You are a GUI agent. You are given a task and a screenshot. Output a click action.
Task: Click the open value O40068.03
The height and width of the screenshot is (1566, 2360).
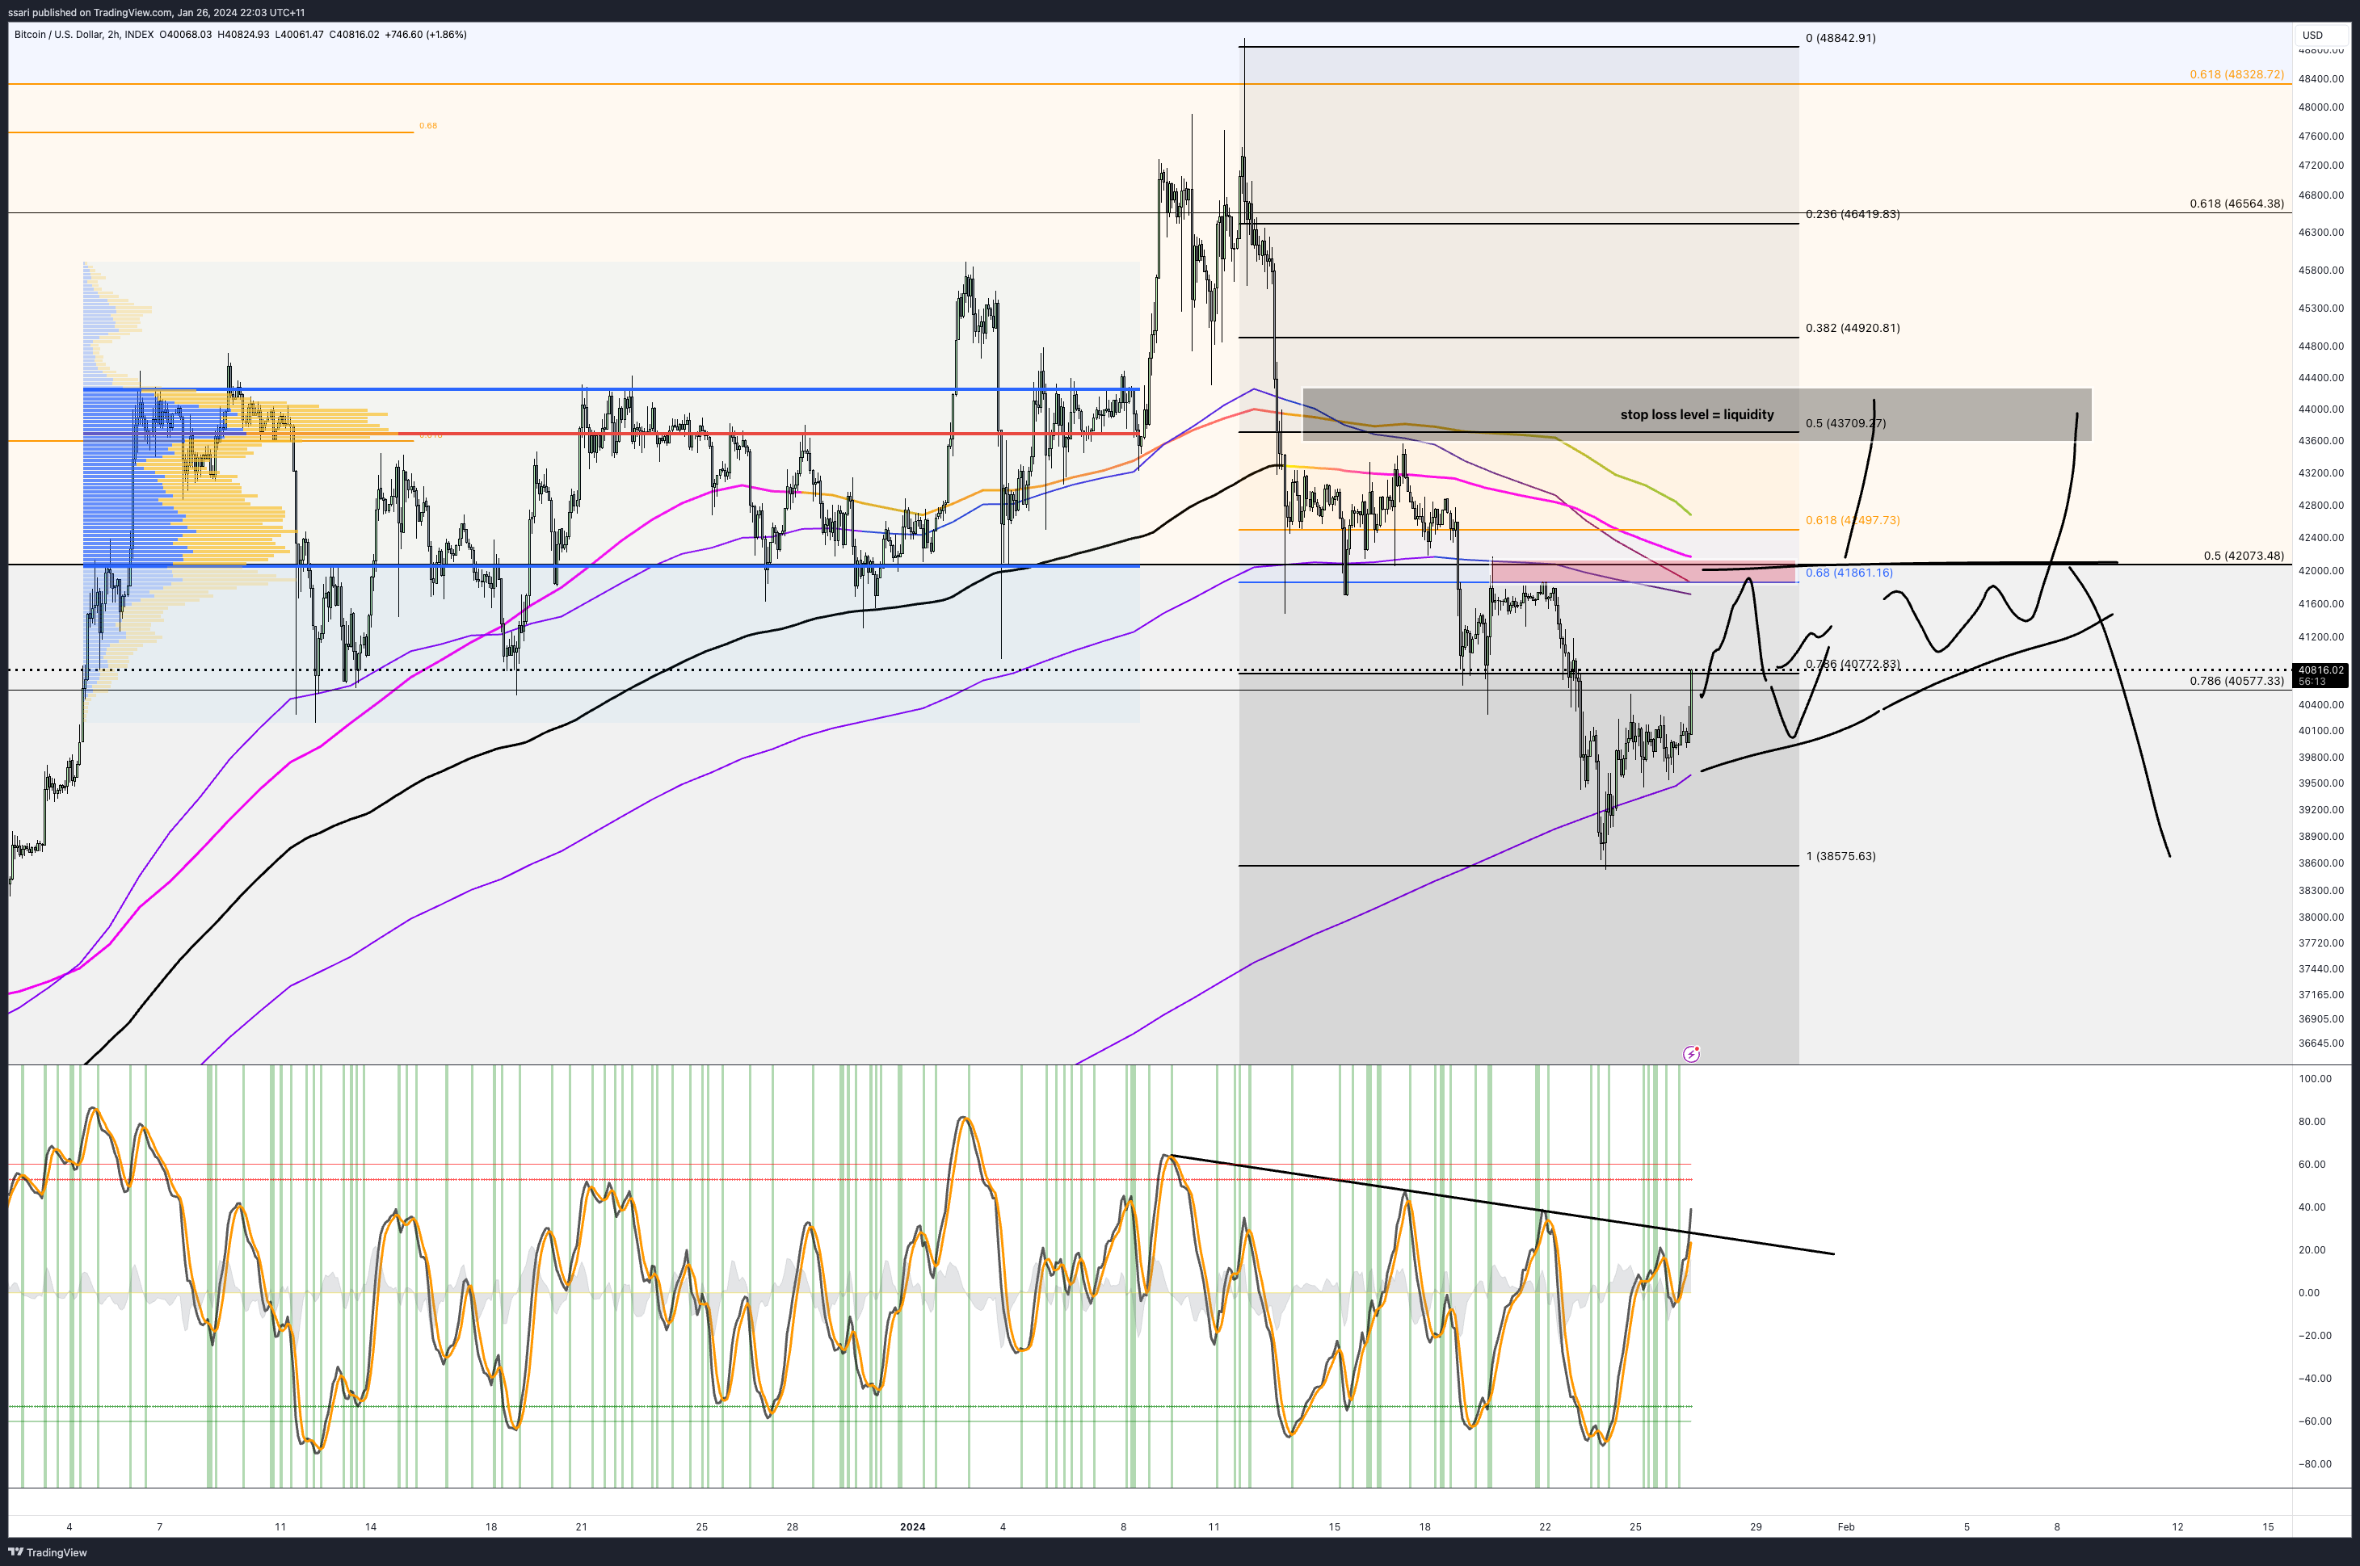pos(186,34)
